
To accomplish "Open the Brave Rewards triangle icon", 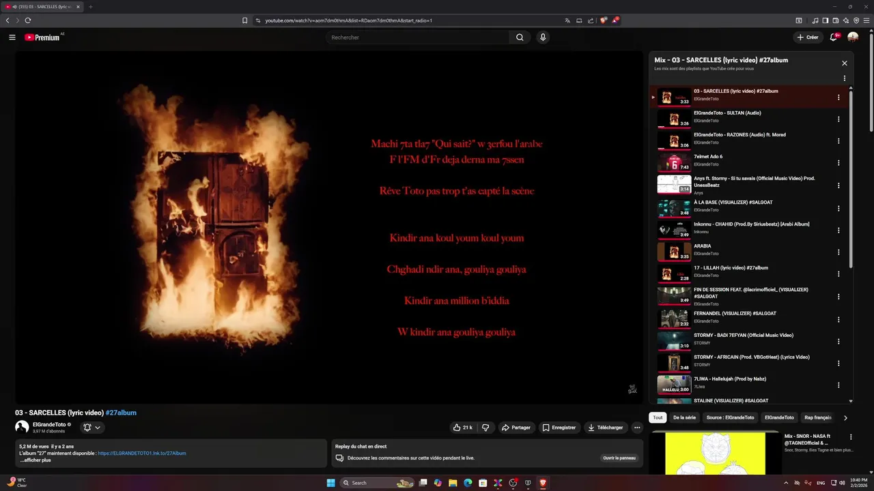I will pos(615,20).
